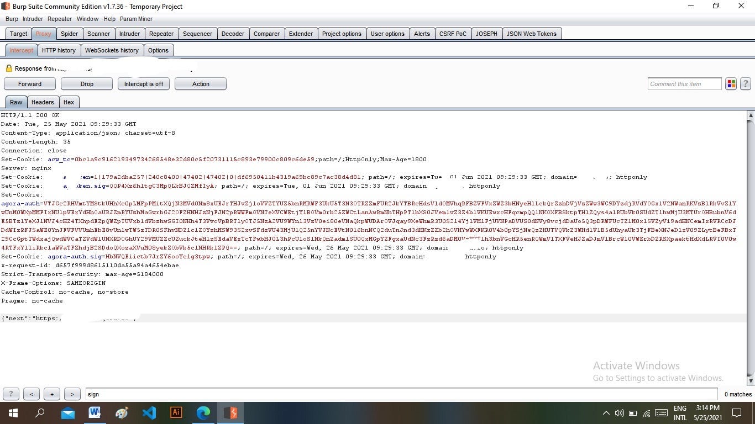Switch to the Alerts tab
Image resolution: width=755 pixels, height=424 pixels.
pyautogui.click(x=422, y=34)
